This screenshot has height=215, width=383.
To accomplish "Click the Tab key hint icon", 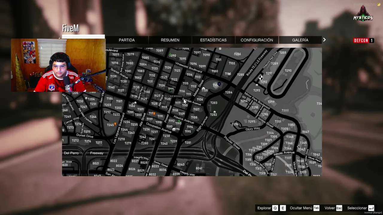I will click(316, 208).
